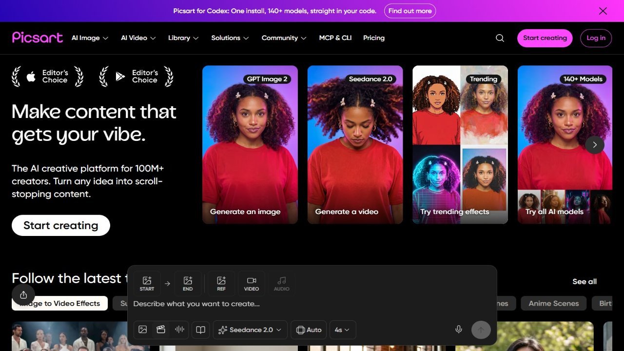Open the prompt library book icon

pyautogui.click(x=200, y=330)
